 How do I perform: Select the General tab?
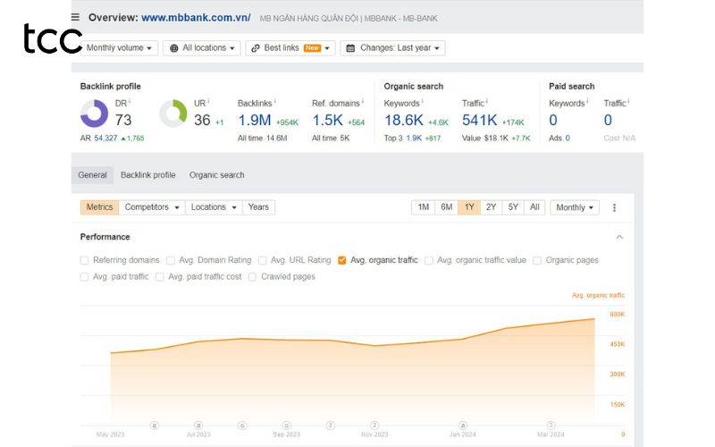[x=92, y=175]
